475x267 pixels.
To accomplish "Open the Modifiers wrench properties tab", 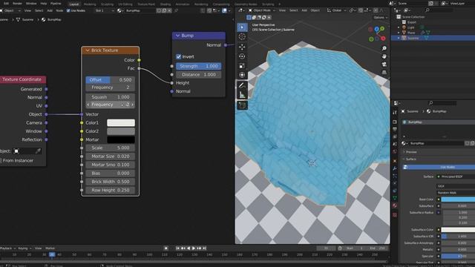I will 395,168.
